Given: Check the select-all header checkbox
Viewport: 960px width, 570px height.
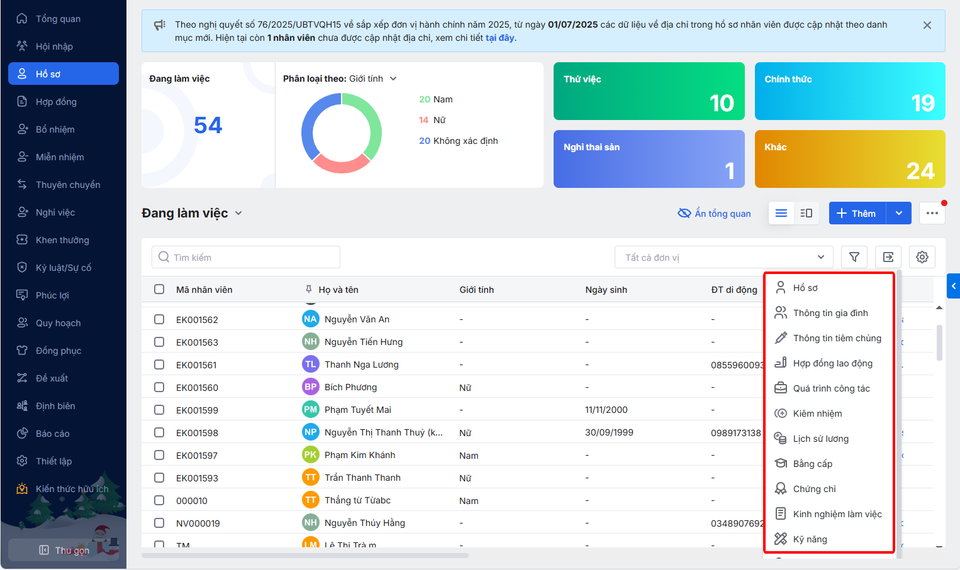Looking at the screenshot, I should coord(159,289).
